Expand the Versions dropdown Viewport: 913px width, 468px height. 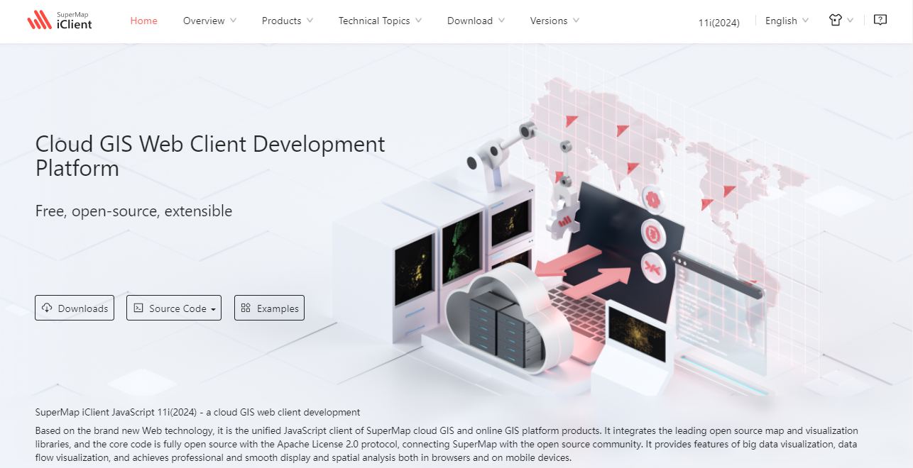pos(554,21)
